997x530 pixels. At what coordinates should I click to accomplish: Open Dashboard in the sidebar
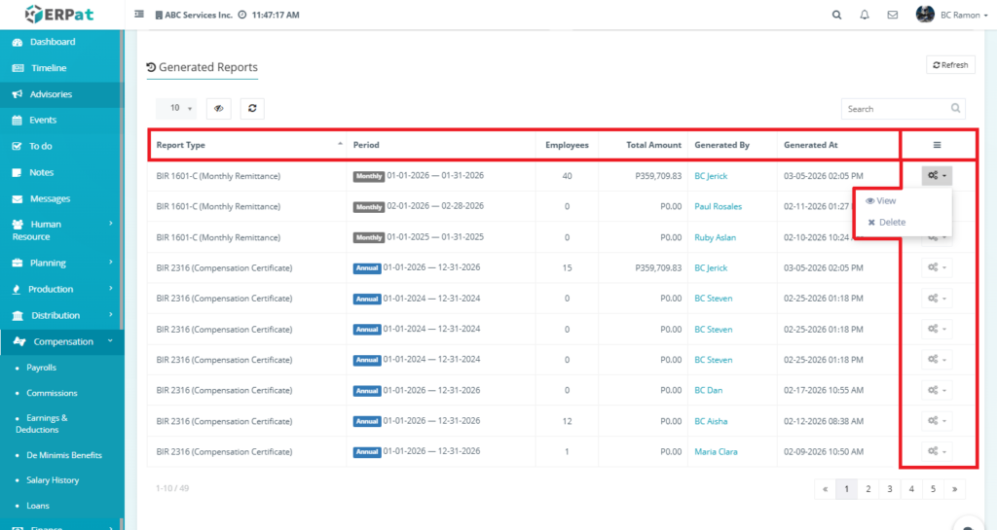click(x=52, y=42)
